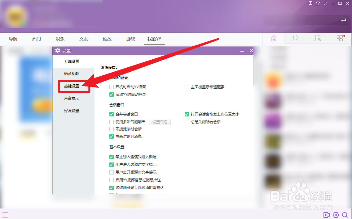Enable 使用多彩气泡聊天 checkbox
Viewport: 352px width, 219px height.
point(112,122)
